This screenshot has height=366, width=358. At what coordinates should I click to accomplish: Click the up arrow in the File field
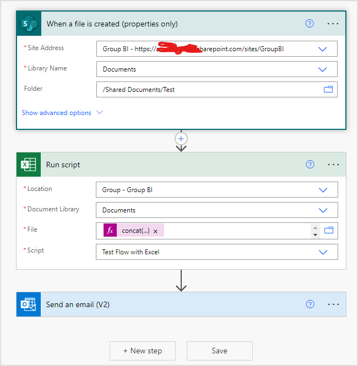315,228
